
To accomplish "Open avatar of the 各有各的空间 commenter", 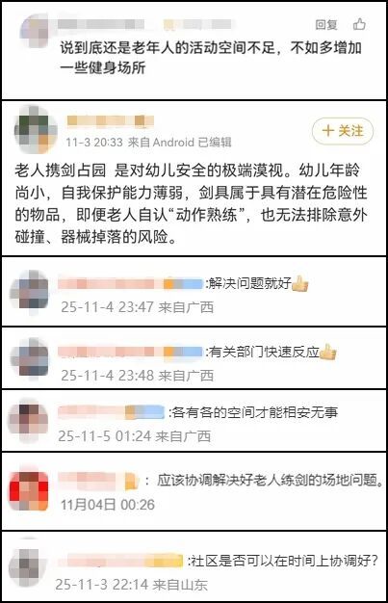I will pos(29,420).
